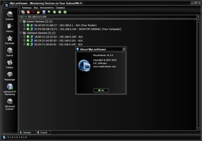Click the magnifier find toolbar icon
Image resolution: width=202 pixels, height=141 pixels.
tap(49, 12)
